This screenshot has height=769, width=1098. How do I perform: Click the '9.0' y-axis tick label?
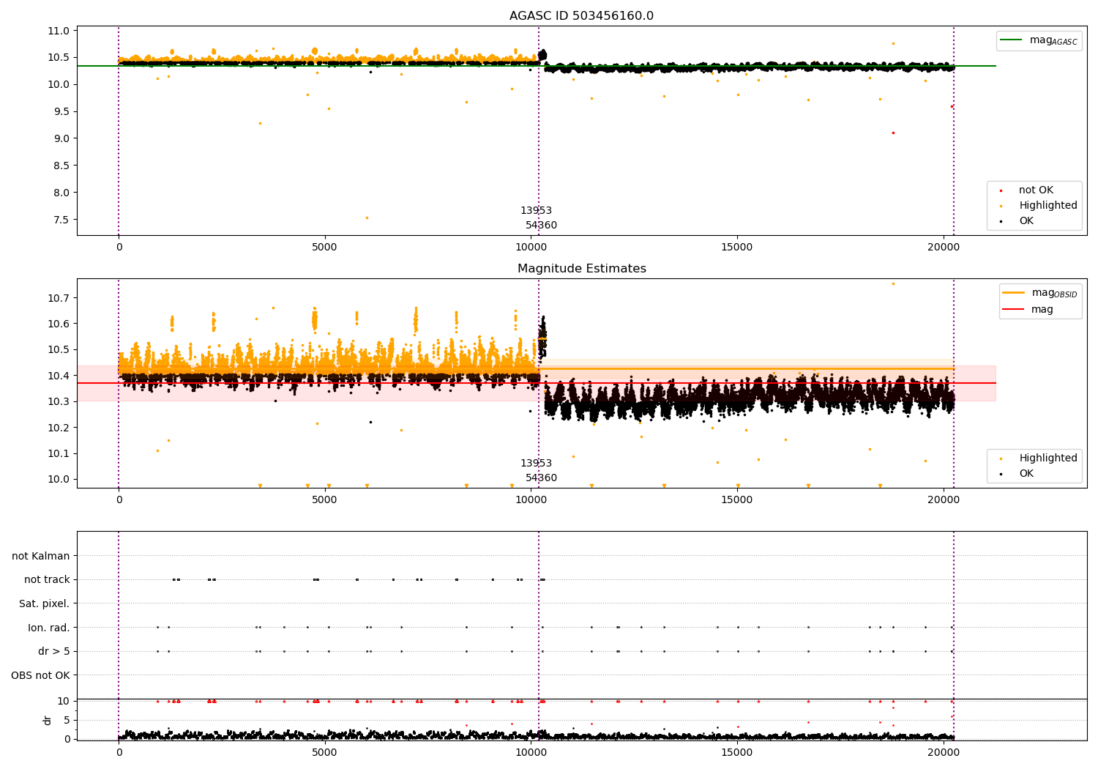tap(64, 138)
